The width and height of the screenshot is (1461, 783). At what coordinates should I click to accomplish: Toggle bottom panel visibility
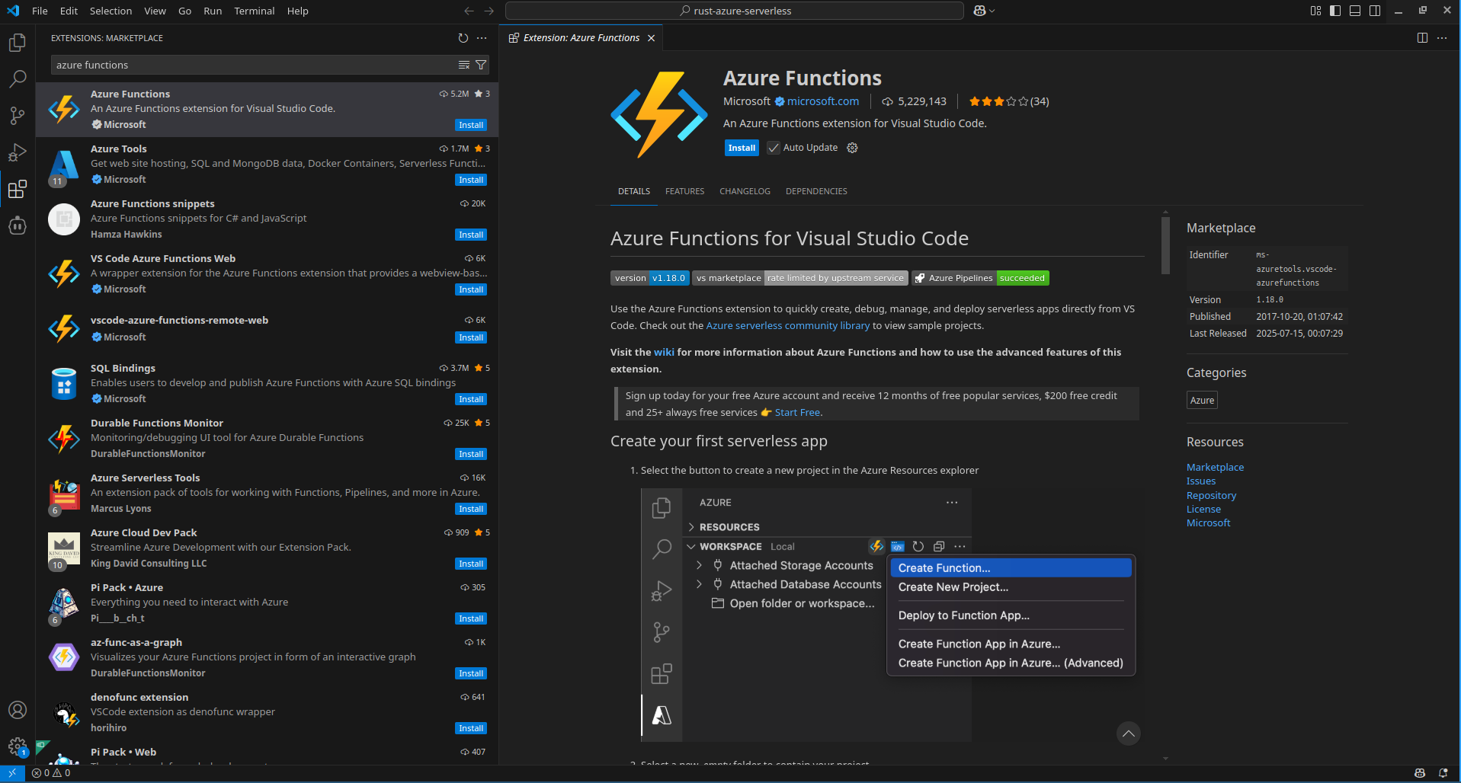1355,11
